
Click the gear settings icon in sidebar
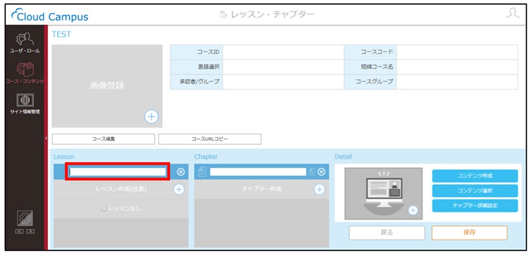point(25,219)
